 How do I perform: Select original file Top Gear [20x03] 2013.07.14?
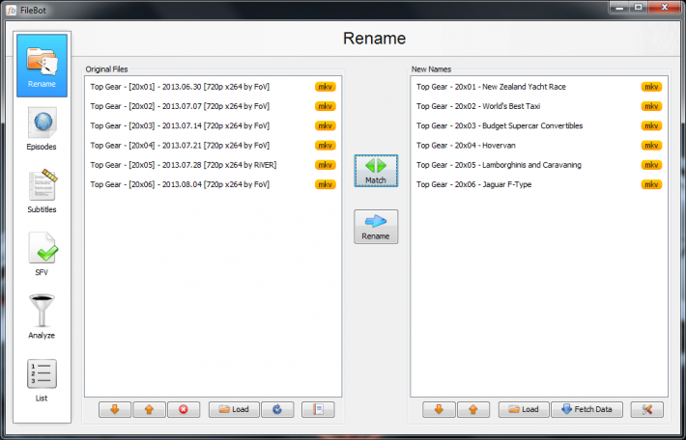click(214, 125)
